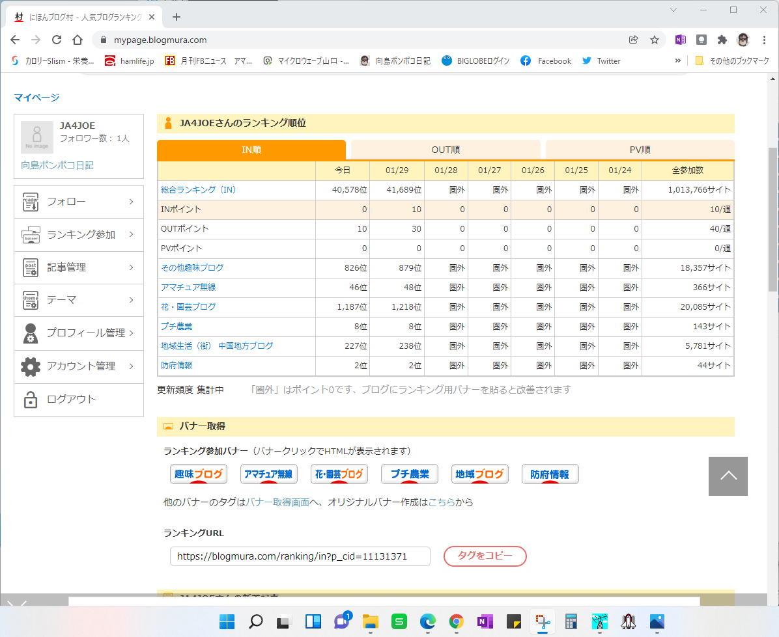Click ログアウト to log out

coord(79,400)
